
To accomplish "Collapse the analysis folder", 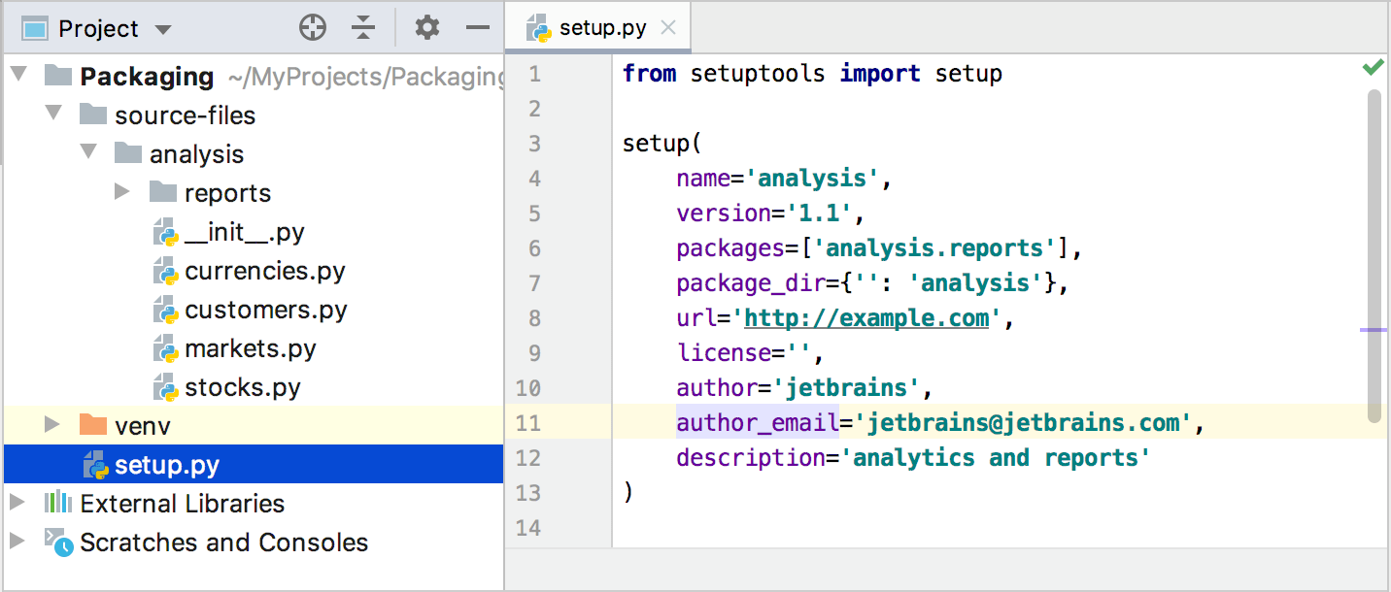I will click(x=86, y=152).
